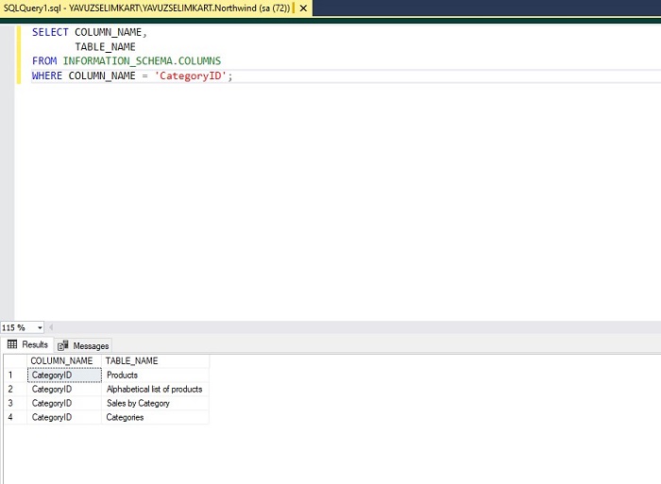661x484 pixels.
Task: Select CategoryID cell in row 4
Action: click(x=64, y=417)
